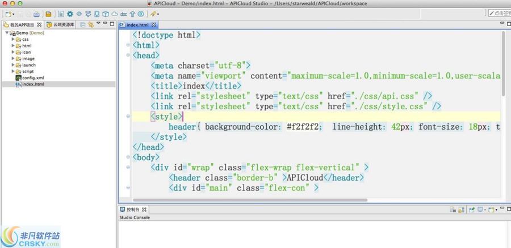Viewport: 511px width, 248px height.
Task: Click the header border-b APICloud line
Action: (266, 177)
